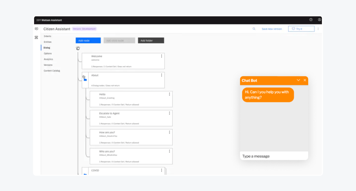Click the Add node button
Viewport: 356px width, 191px height.
coord(88,40)
